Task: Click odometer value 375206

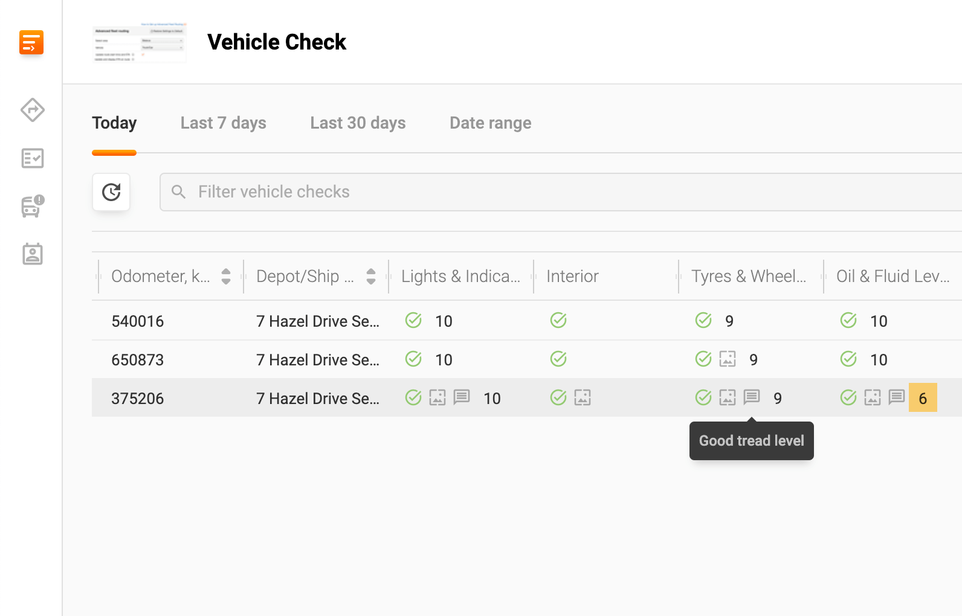Action: 138,399
